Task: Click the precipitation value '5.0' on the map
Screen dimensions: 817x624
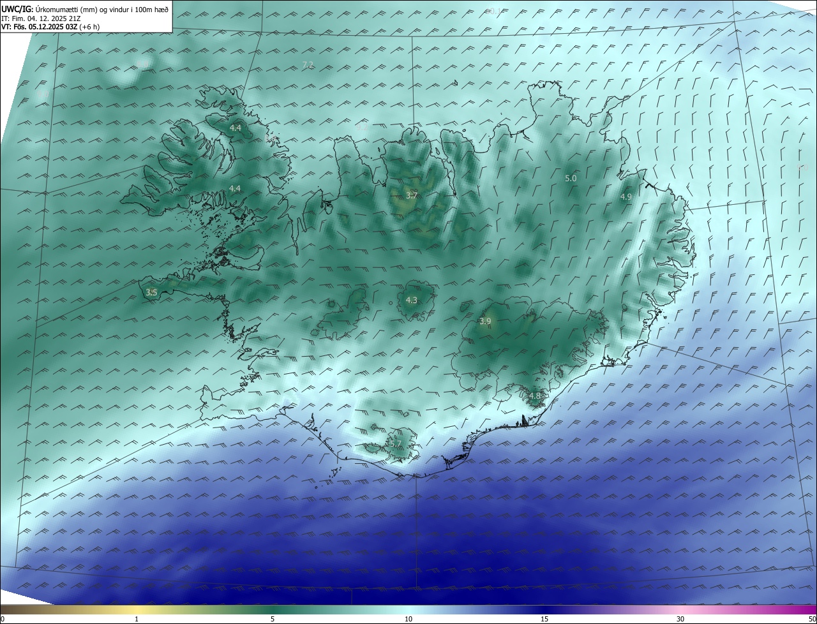Action: (571, 179)
